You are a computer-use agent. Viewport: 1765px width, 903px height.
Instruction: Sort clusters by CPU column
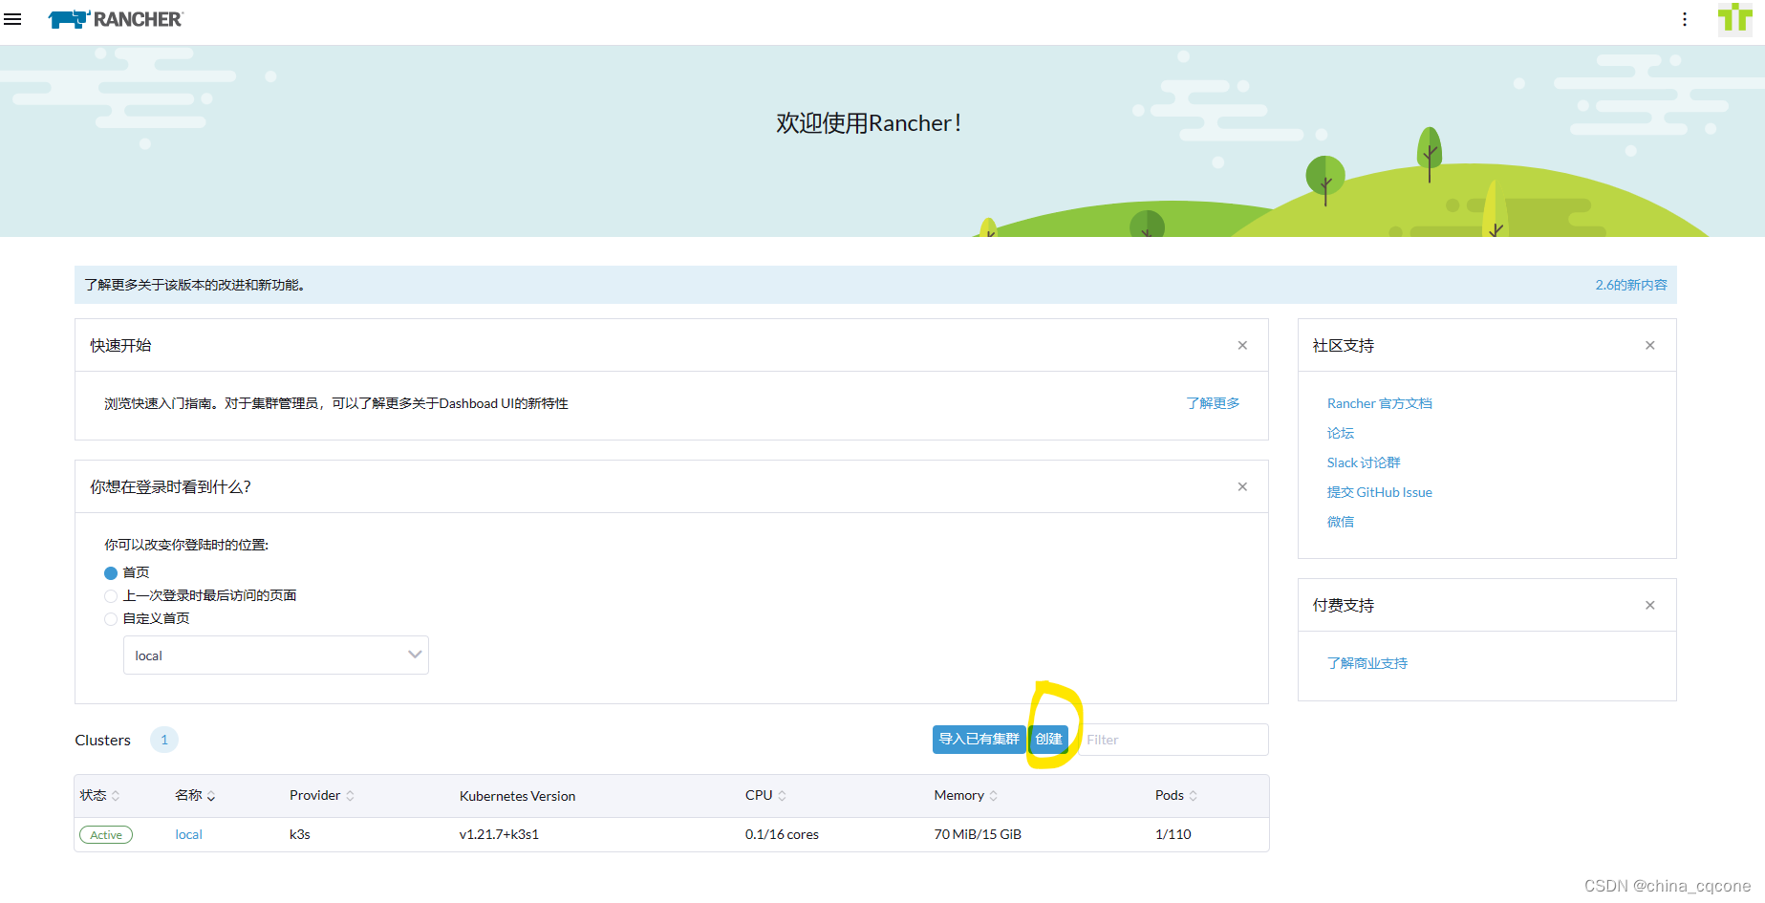(x=765, y=795)
